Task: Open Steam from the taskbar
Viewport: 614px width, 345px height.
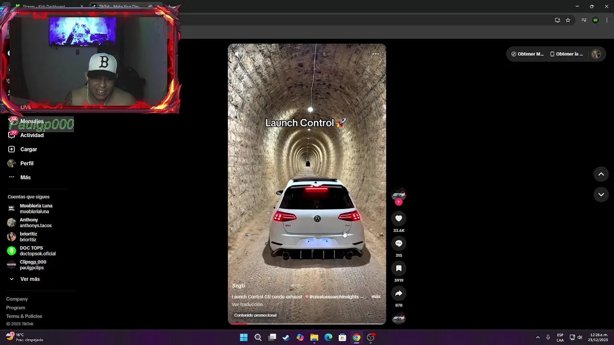Action: click(x=286, y=337)
